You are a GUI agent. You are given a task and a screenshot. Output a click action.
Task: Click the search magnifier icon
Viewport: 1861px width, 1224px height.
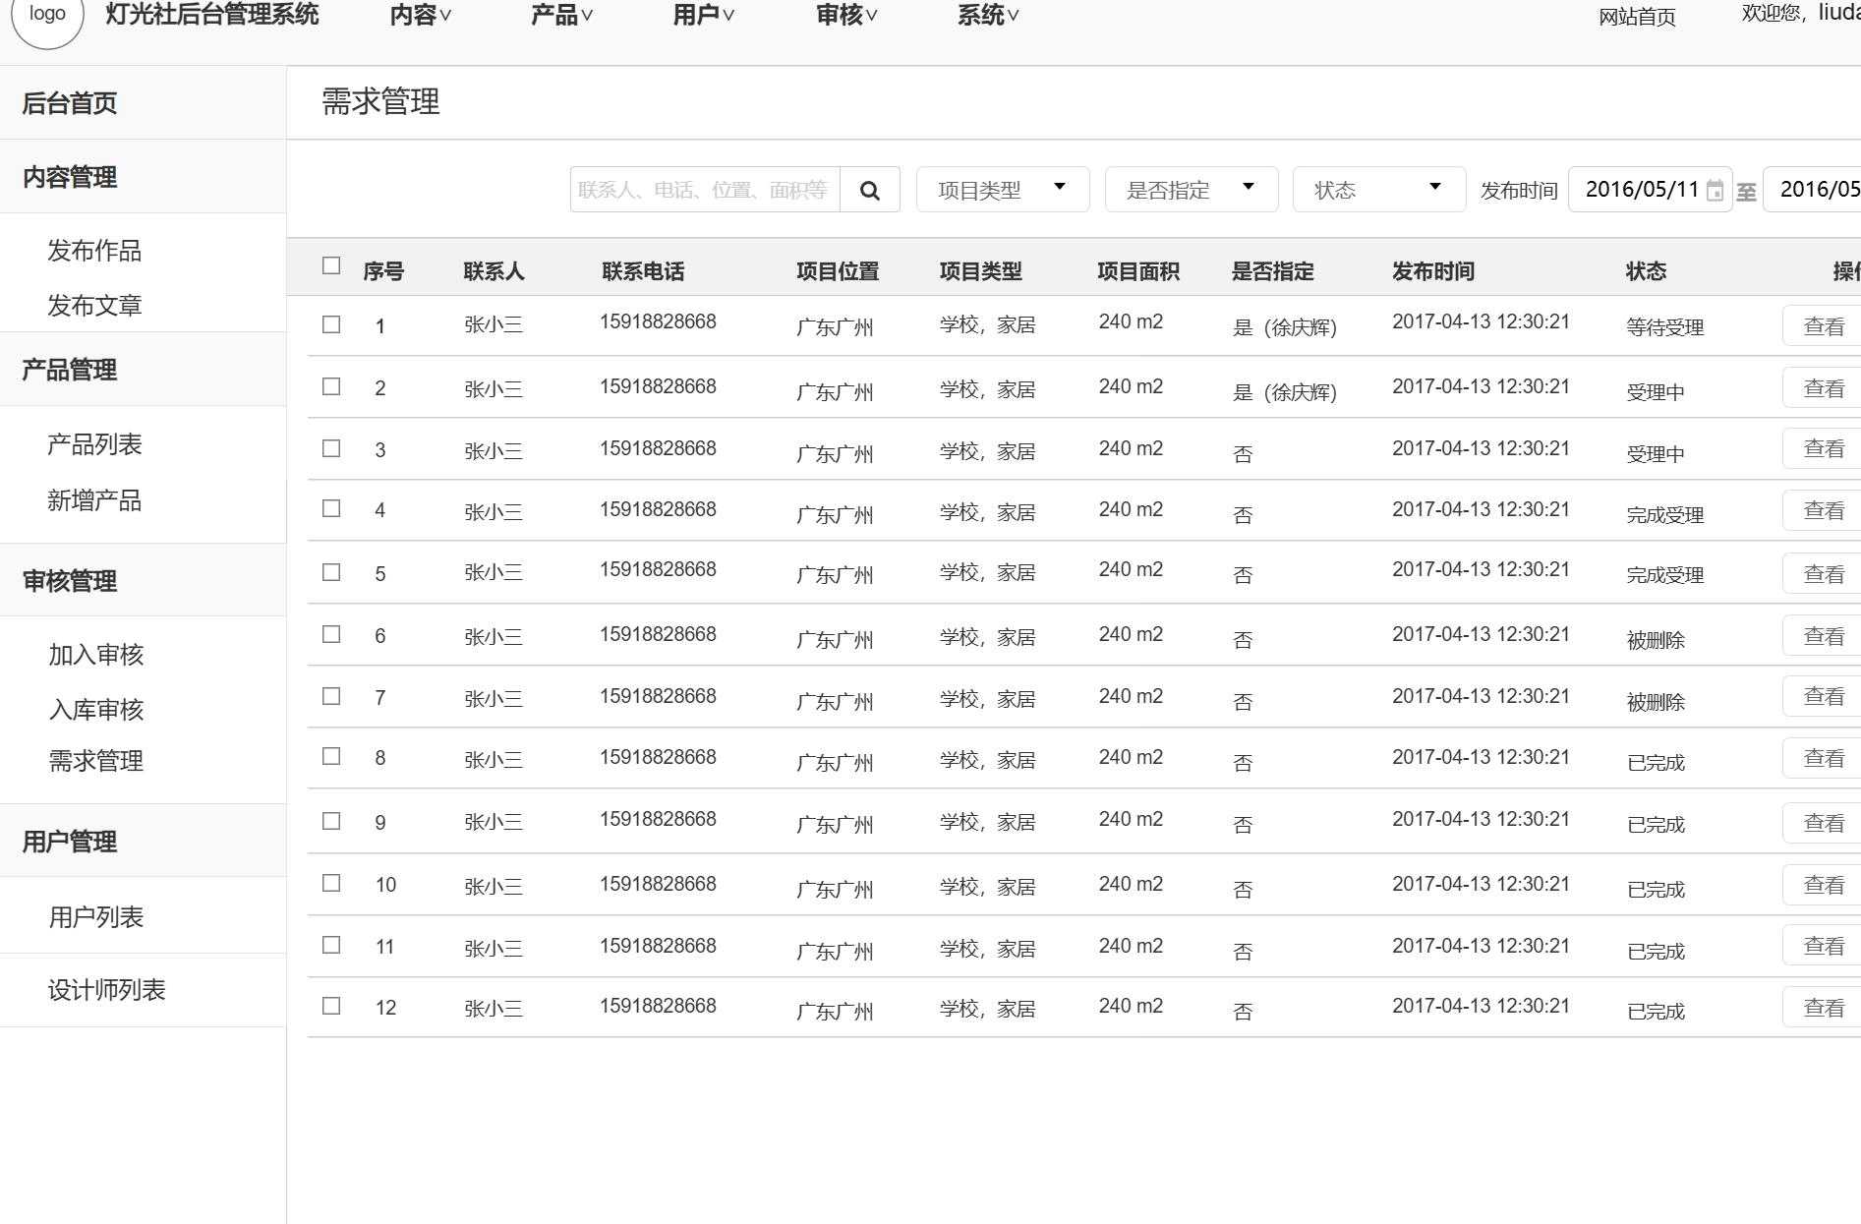(x=869, y=189)
